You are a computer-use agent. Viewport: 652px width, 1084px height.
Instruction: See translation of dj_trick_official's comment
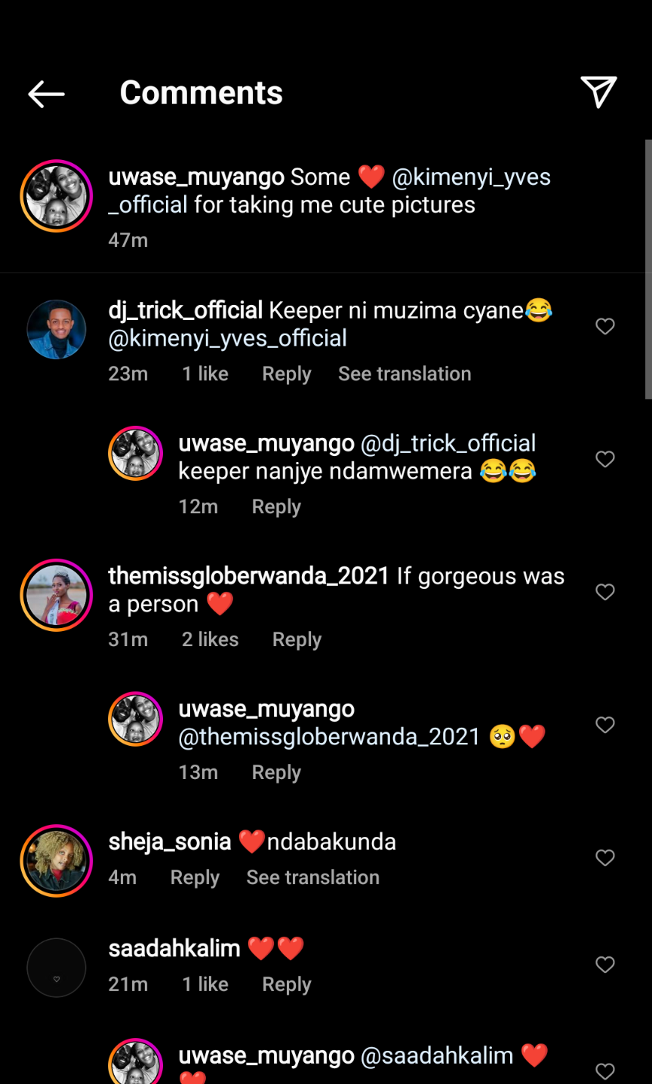404,374
